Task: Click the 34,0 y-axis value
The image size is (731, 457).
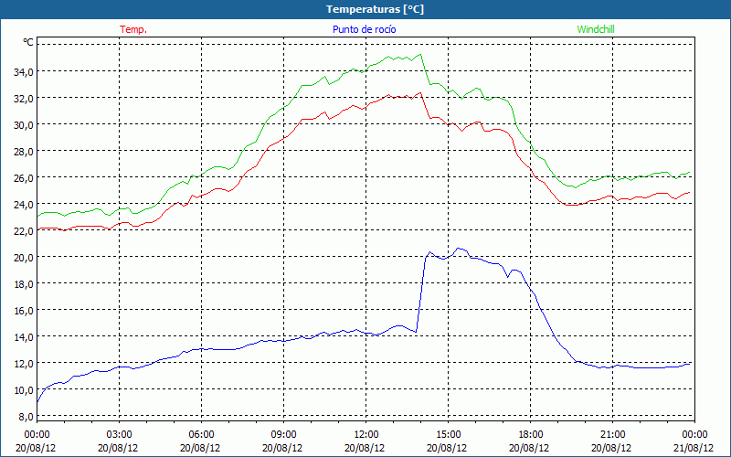Action: tap(23, 71)
